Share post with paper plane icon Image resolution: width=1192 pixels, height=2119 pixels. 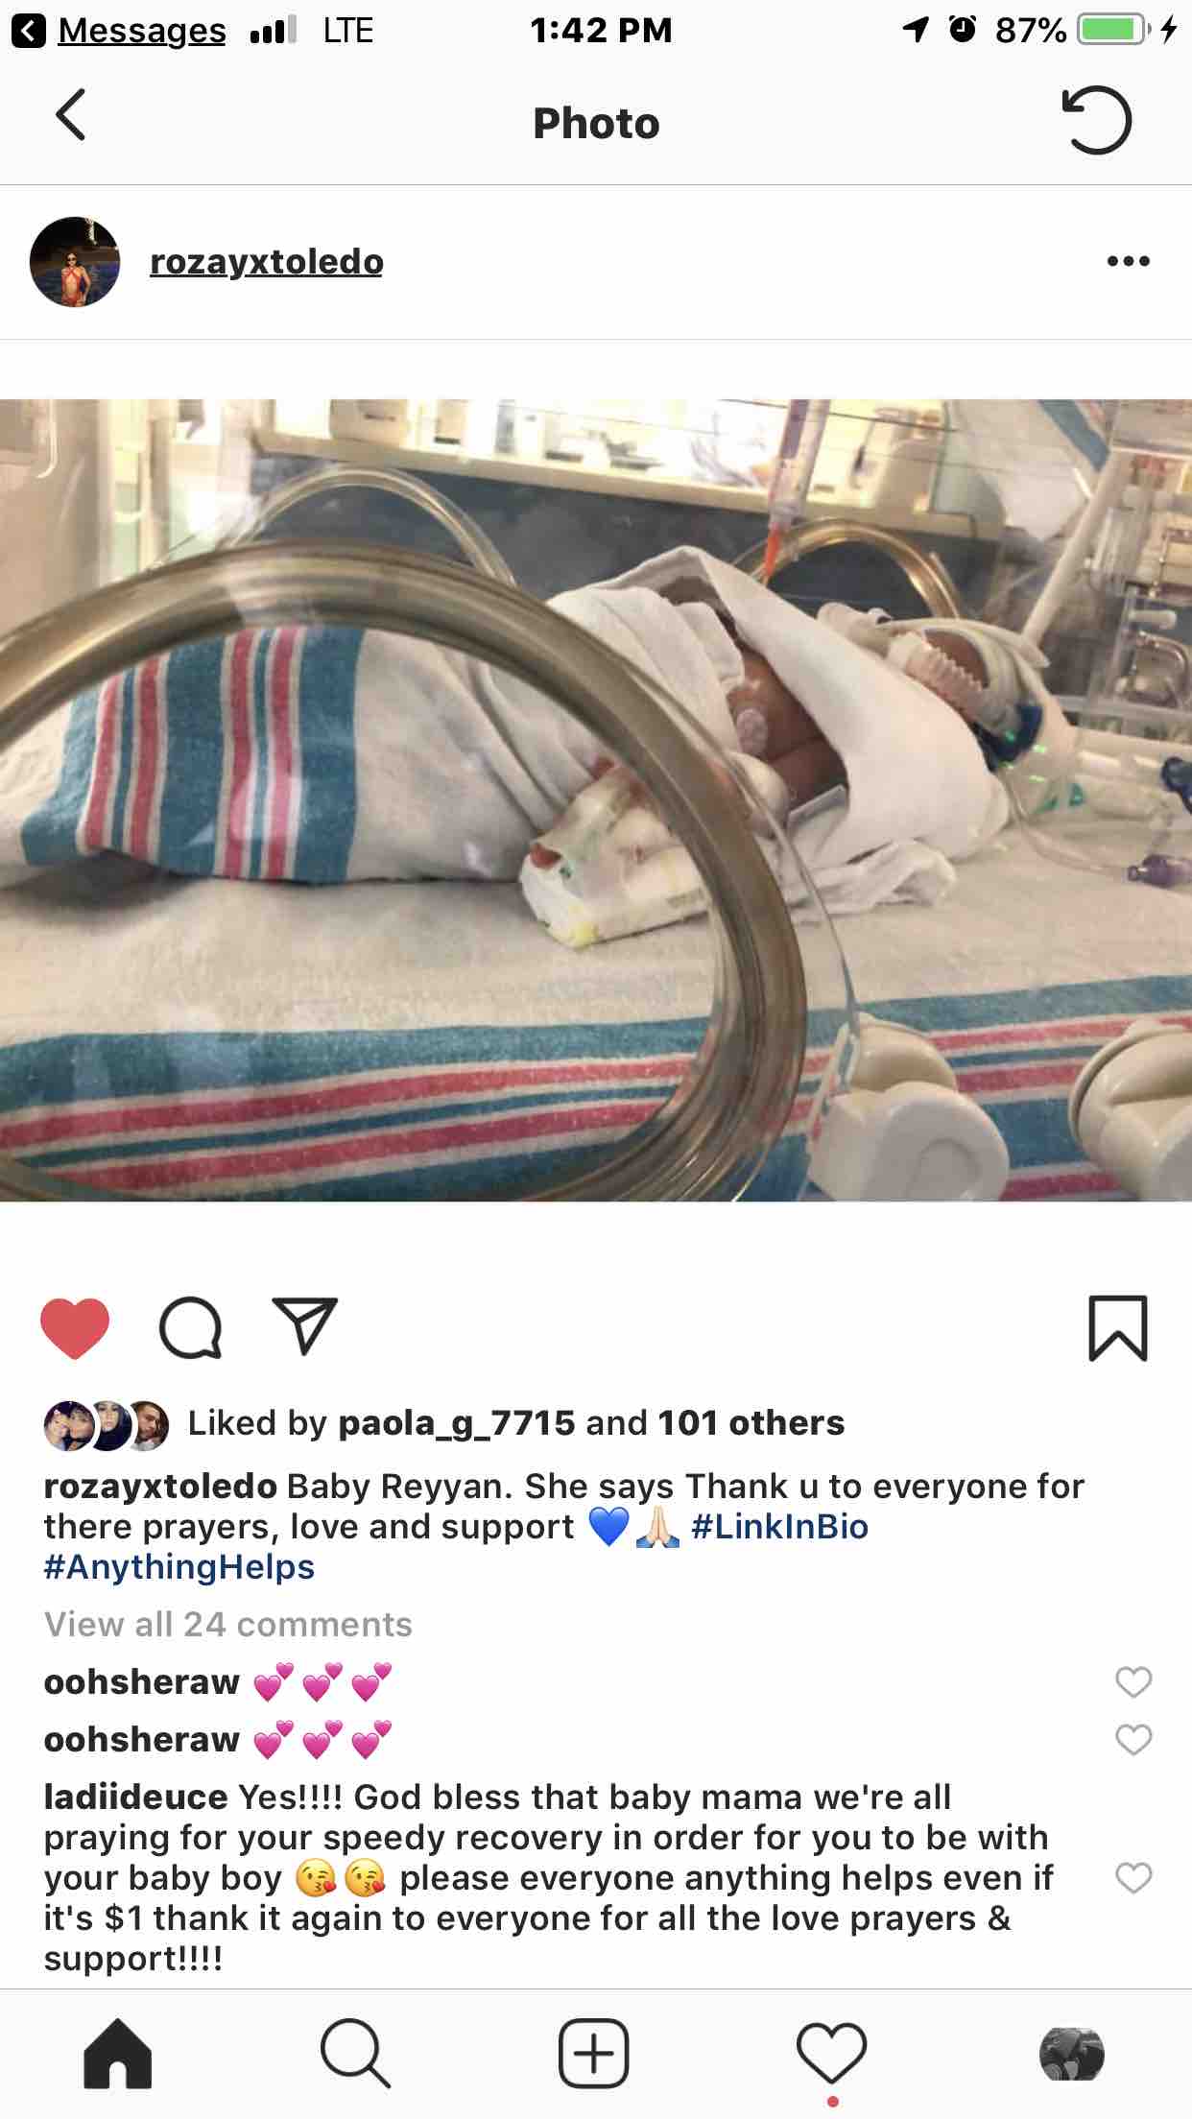[305, 1326]
